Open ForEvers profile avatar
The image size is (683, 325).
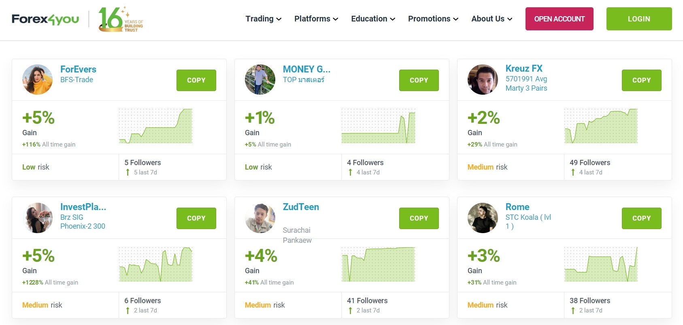pyautogui.click(x=37, y=79)
